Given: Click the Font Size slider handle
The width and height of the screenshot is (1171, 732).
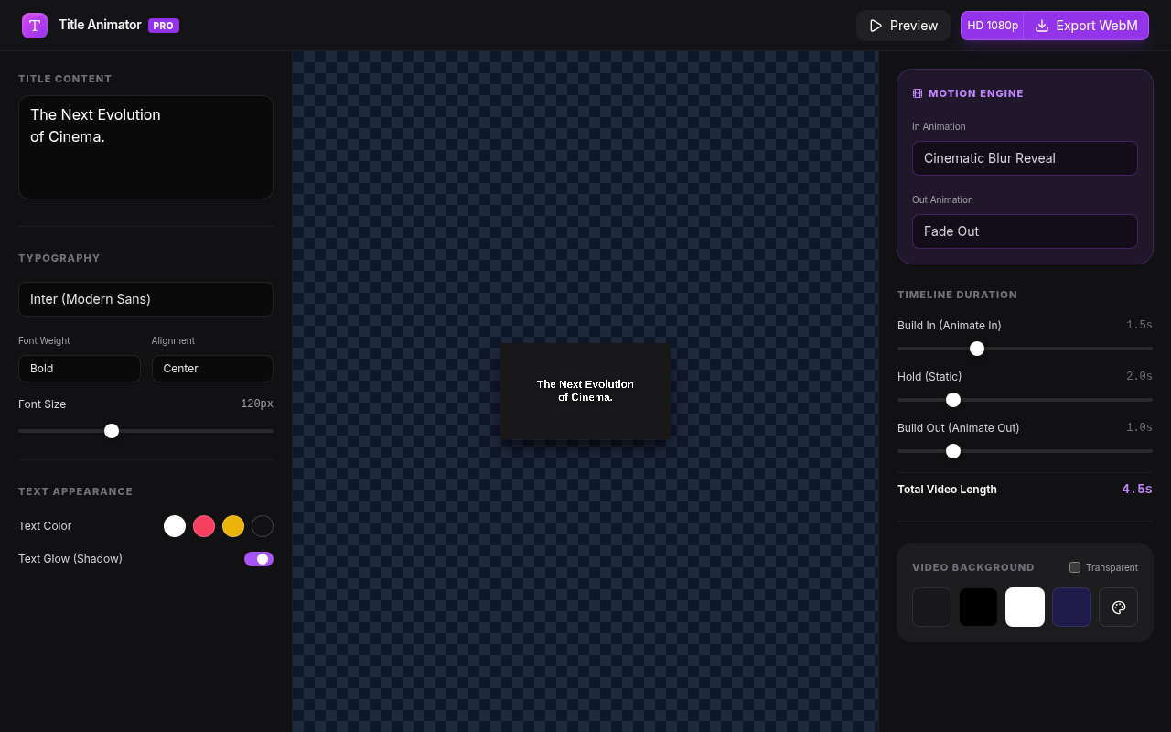Looking at the screenshot, I should pos(112,431).
